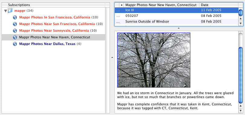The width and height of the screenshot is (245, 115).
Task: Select Sunrise Outside of Windsor article
Action: pos(176,21)
